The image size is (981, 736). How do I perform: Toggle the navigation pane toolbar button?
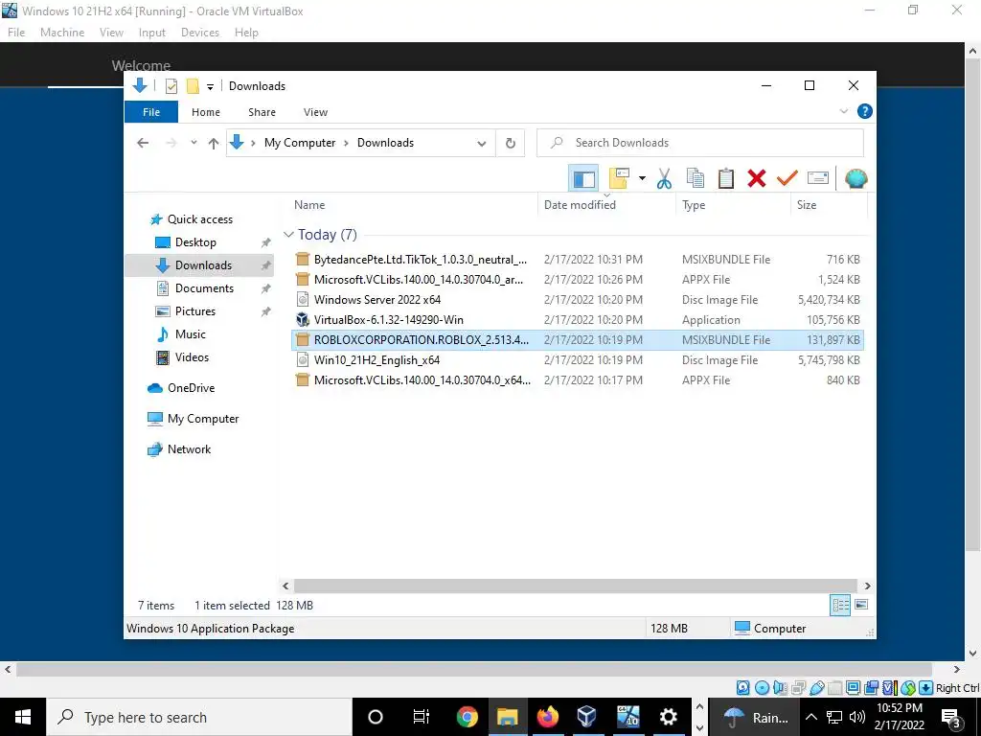click(583, 179)
